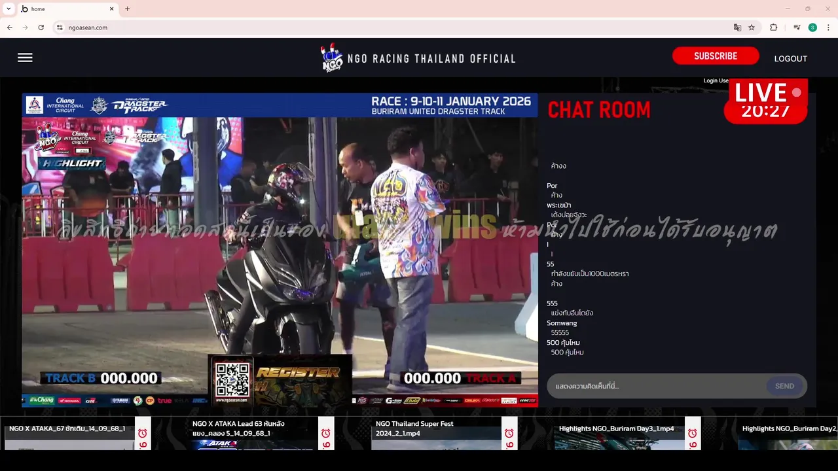The width and height of the screenshot is (838, 471).
Task: Click clock icon beside 'NGO X ATAKA Lead 63' video
Action: click(325, 433)
